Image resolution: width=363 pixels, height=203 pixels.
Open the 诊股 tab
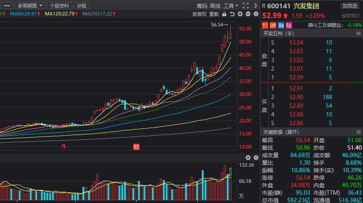(x=82, y=6)
